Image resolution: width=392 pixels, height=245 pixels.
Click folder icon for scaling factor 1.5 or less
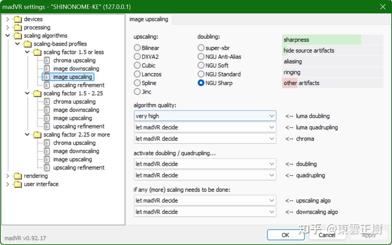[x=37, y=52]
